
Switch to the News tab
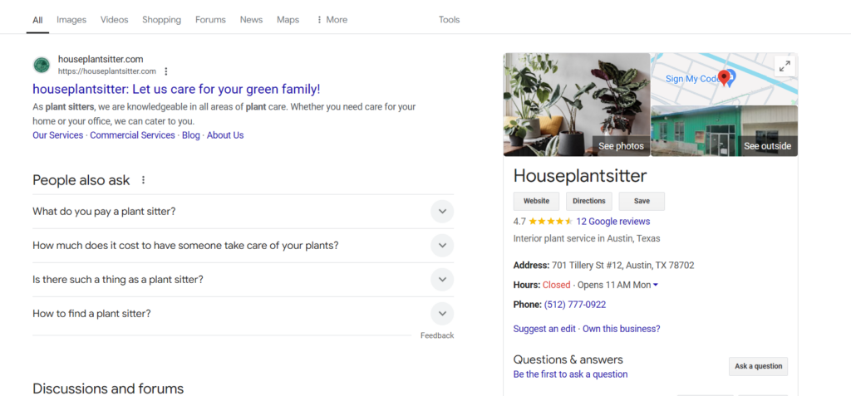pyautogui.click(x=251, y=20)
